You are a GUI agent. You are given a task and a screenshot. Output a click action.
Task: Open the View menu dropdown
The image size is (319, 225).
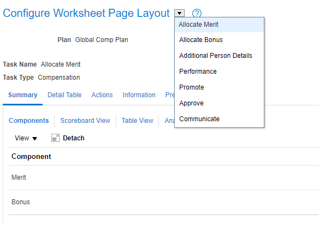[x=26, y=138]
